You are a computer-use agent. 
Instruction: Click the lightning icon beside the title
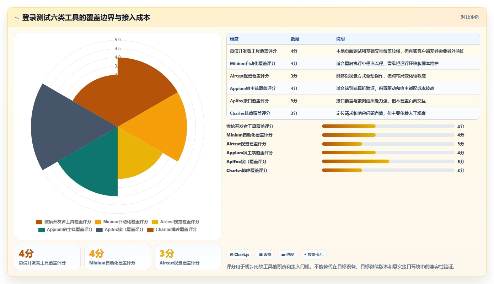coord(17,17)
